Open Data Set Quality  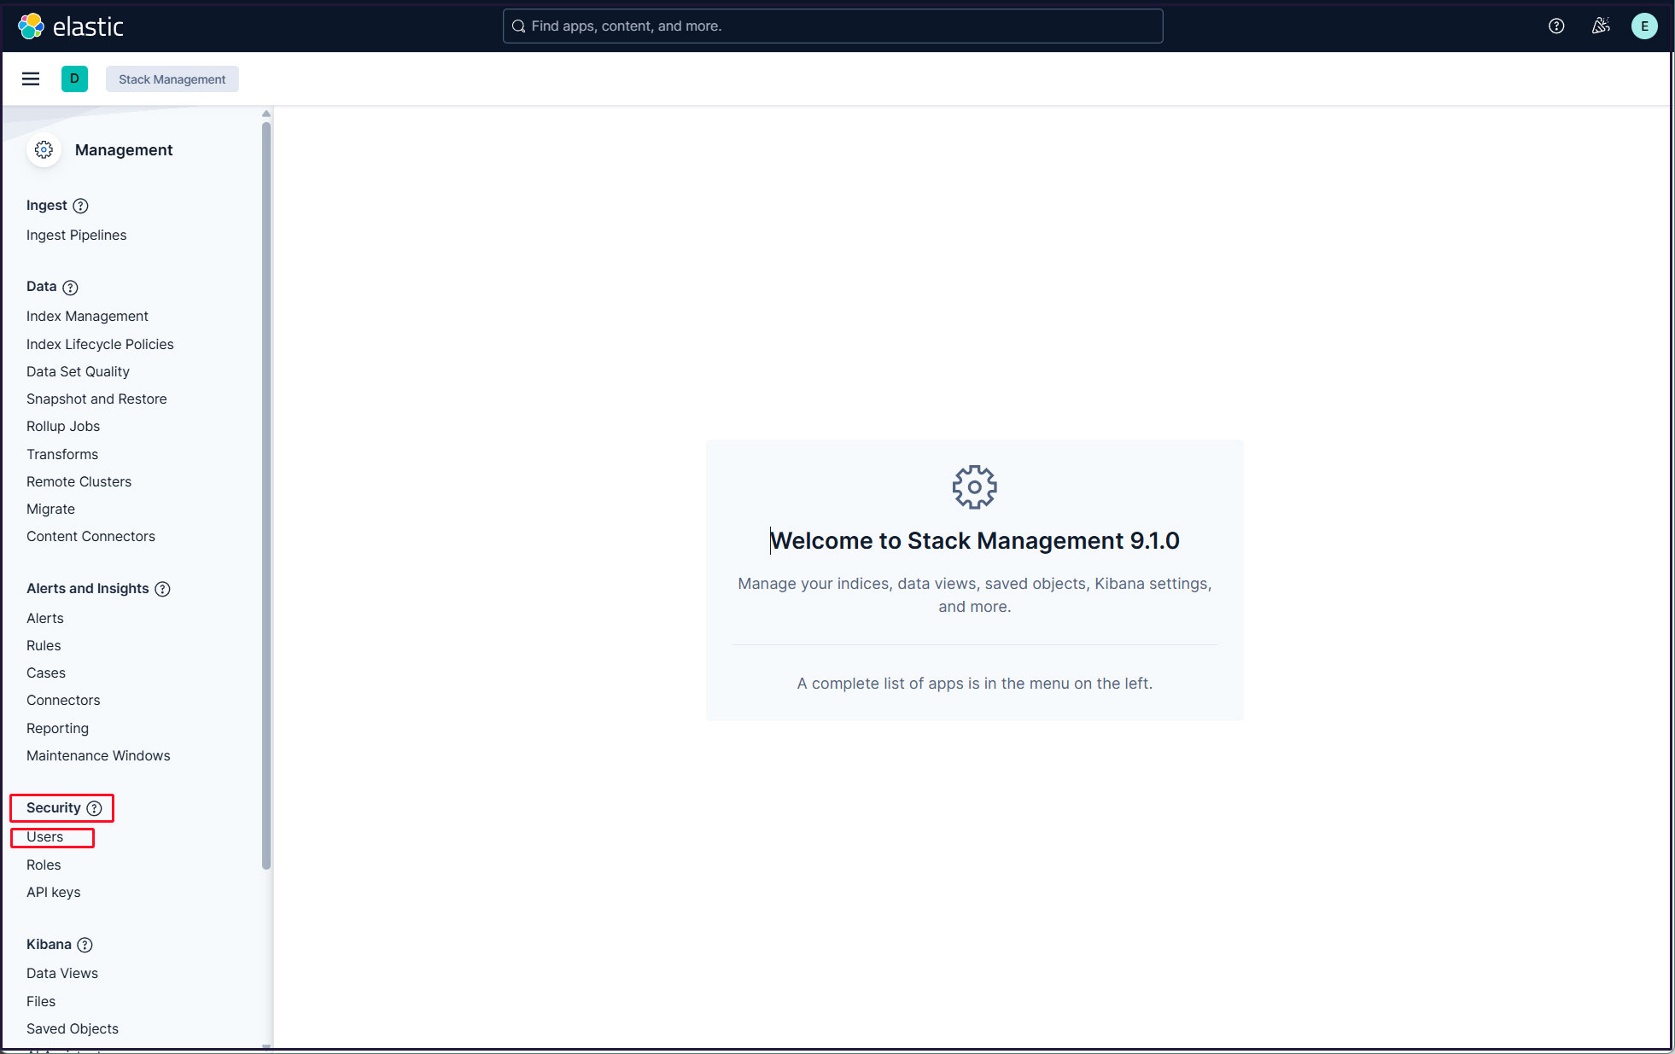[78, 371]
